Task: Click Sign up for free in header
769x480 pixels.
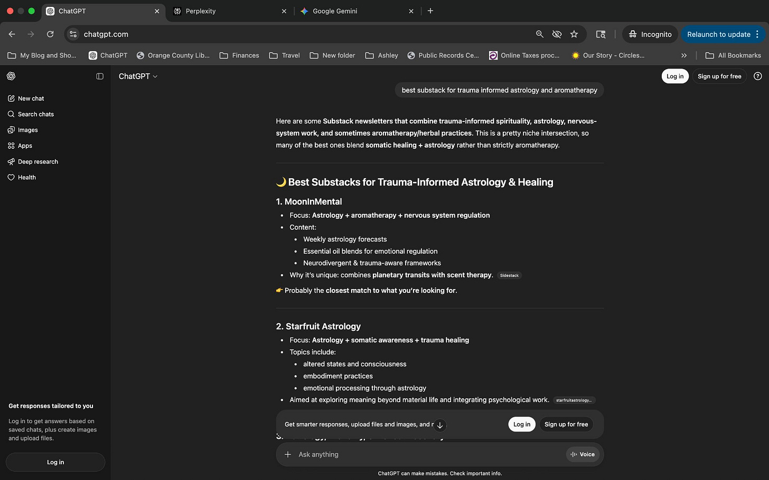Action: tap(719, 76)
